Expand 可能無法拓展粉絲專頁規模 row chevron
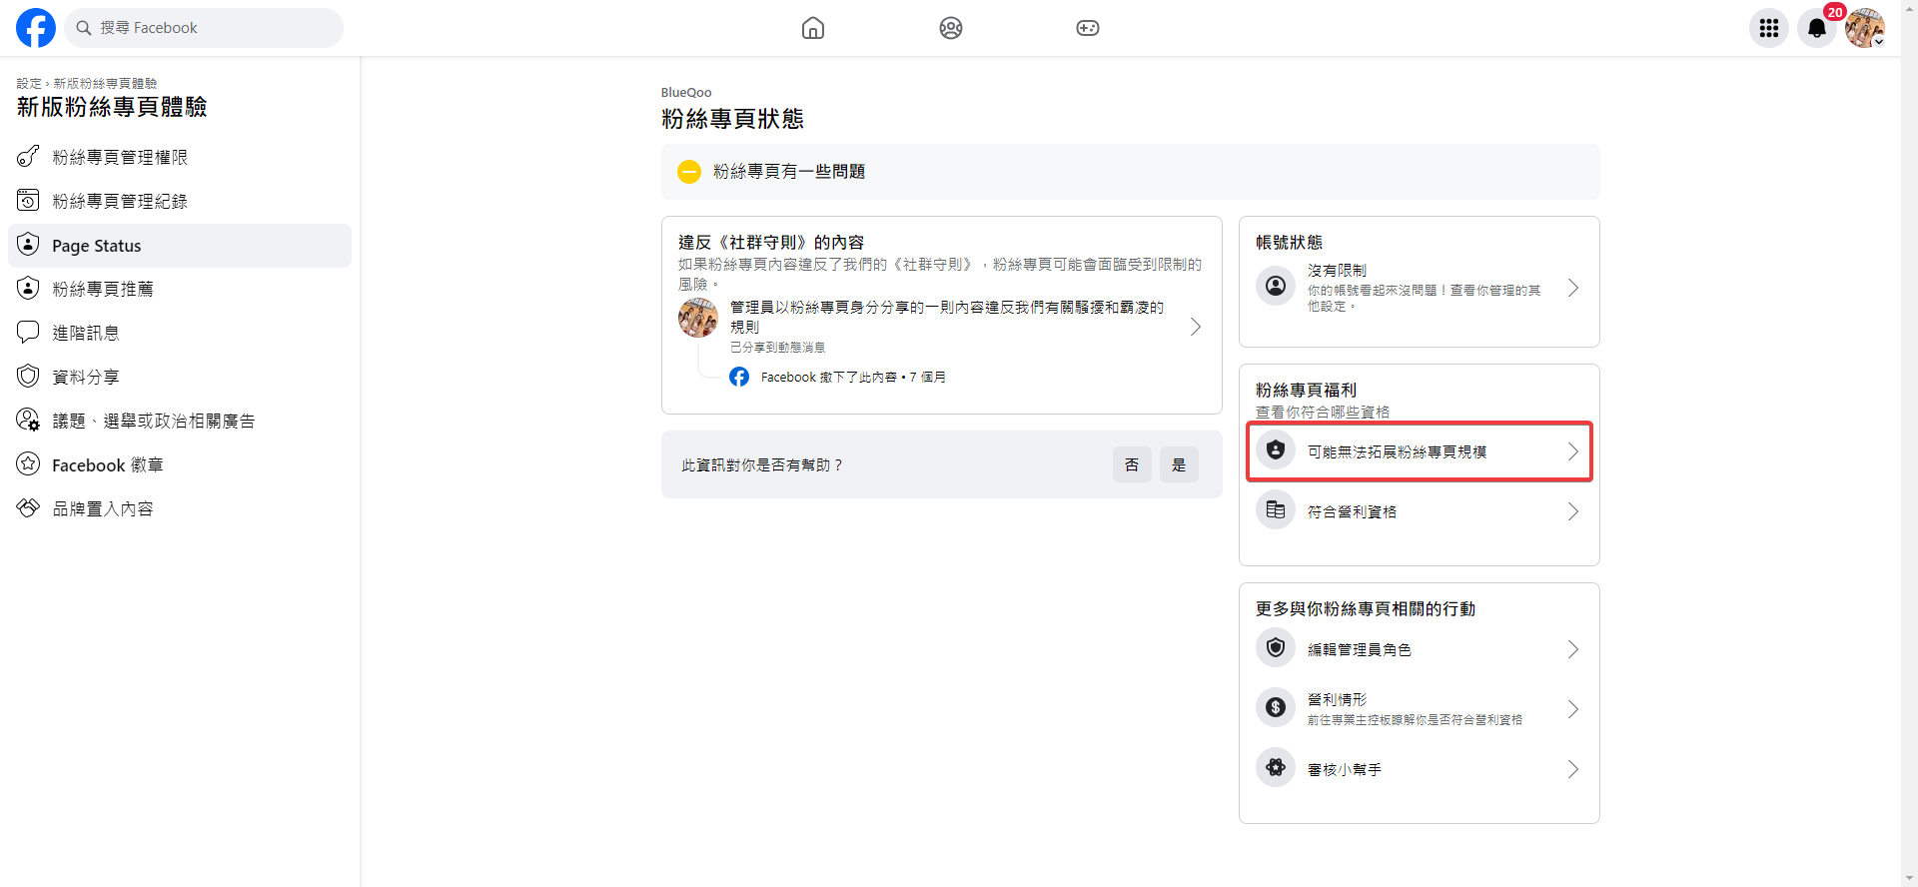 (1572, 451)
